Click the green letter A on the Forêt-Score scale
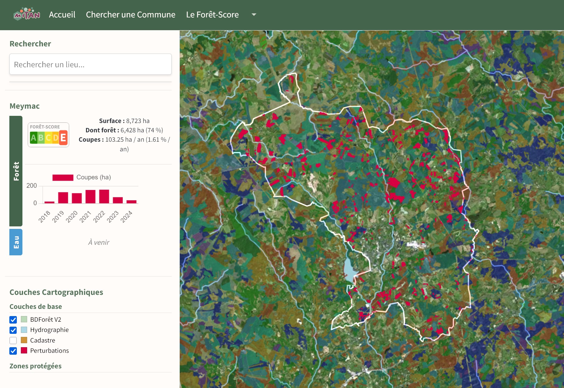This screenshot has height=388, width=564. click(34, 137)
